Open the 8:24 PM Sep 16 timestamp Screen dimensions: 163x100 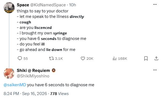(x=25, y=94)
